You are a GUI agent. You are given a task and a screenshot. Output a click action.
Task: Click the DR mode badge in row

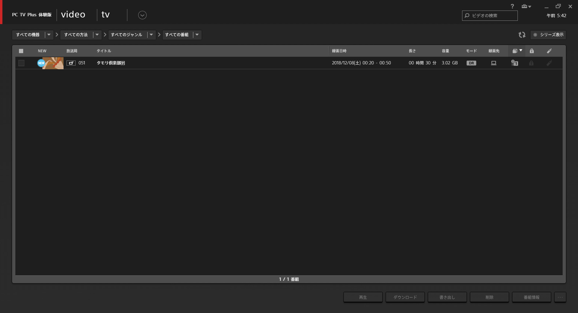471,63
